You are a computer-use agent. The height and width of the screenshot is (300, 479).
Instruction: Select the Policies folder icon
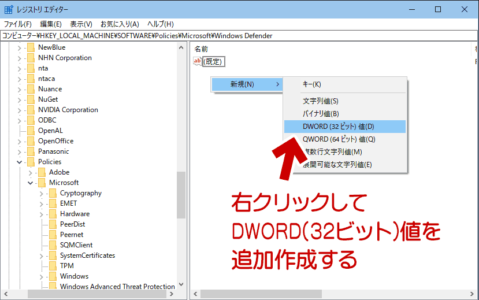pyautogui.click(x=31, y=162)
